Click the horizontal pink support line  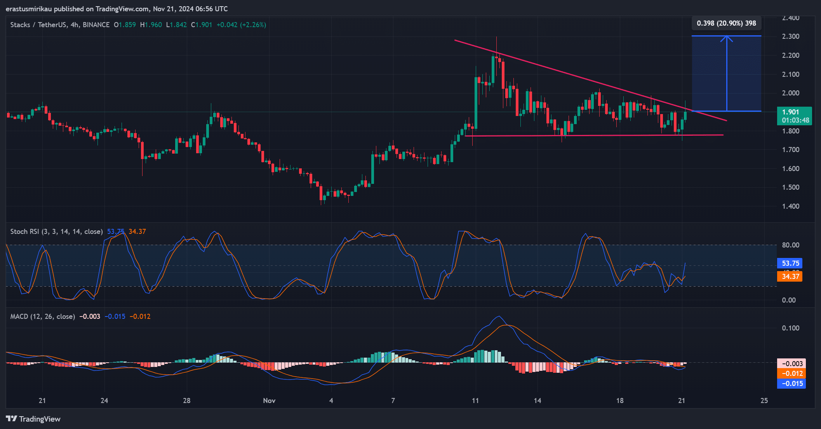594,135
